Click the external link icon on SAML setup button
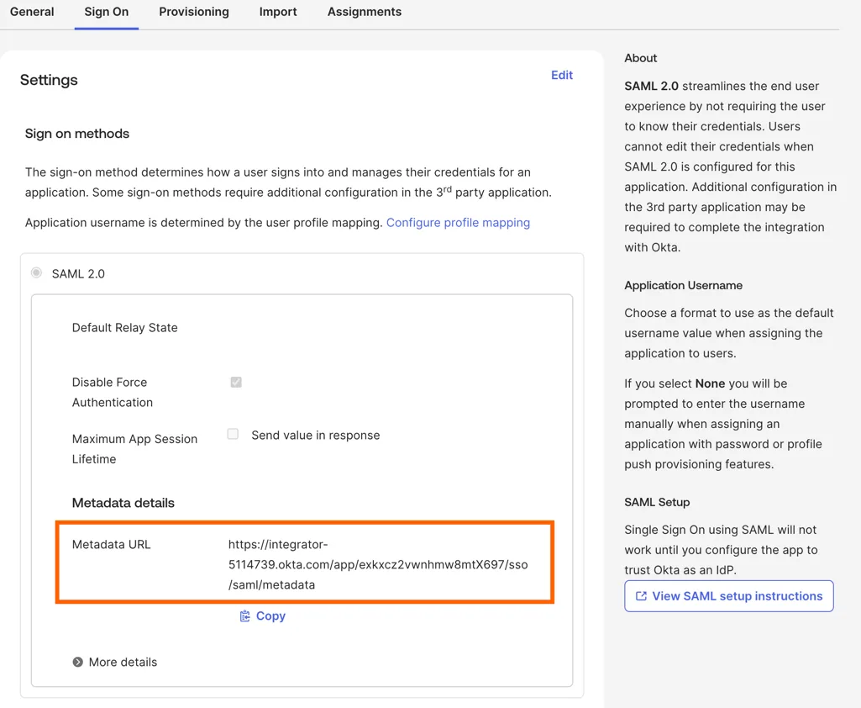This screenshot has width=861, height=708. pos(641,596)
